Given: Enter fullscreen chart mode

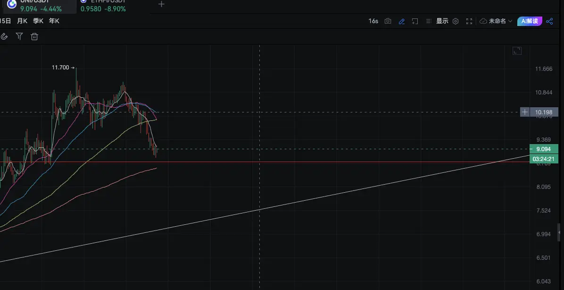Looking at the screenshot, I should 469,21.
